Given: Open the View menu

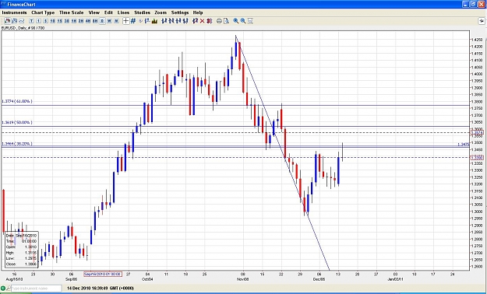Looking at the screenshot, I should (x=94, y=12).
